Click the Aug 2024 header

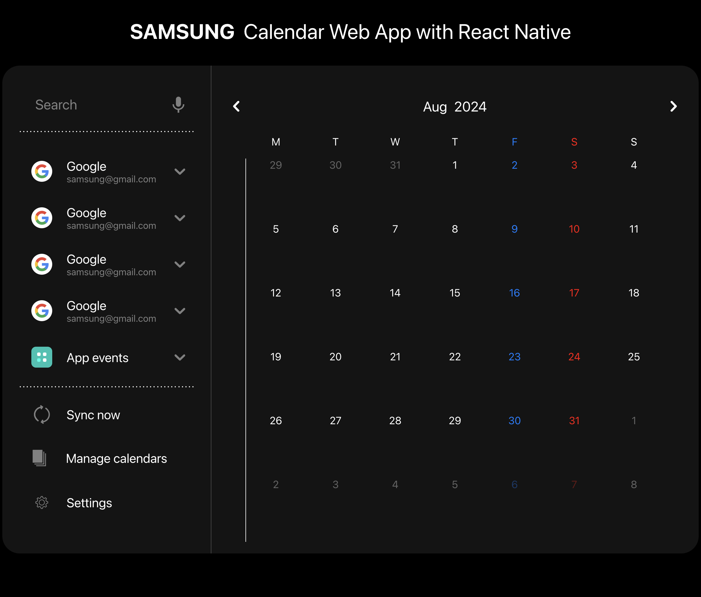point(454,107)
